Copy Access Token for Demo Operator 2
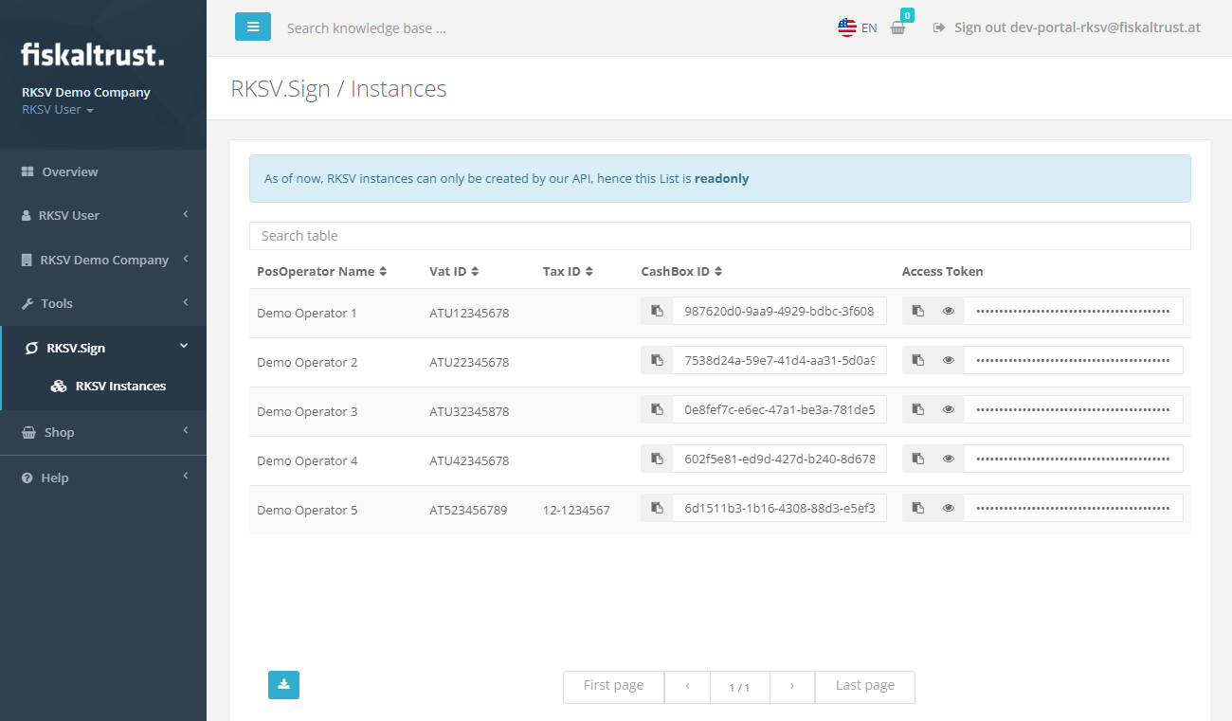Screen dimensions: 1232x721 point(917,360)
